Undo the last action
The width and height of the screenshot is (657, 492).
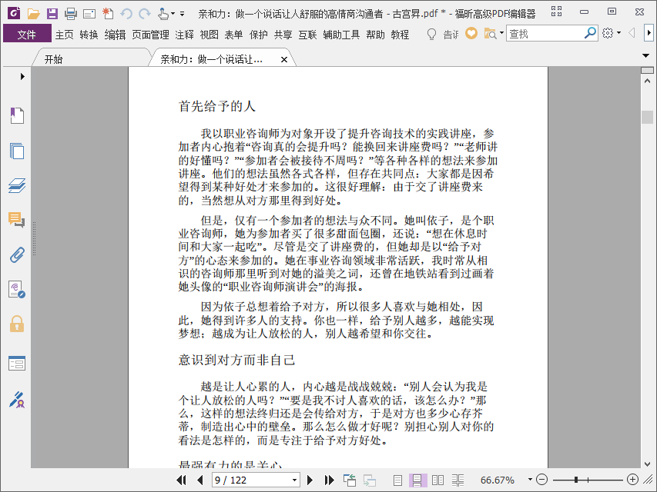click(x=126, y=15)
